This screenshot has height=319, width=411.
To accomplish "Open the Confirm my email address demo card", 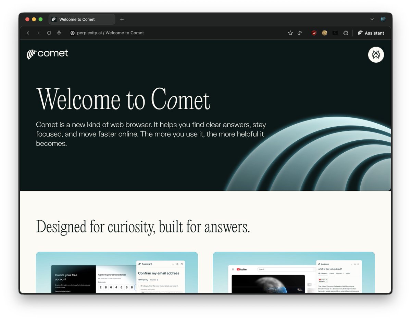I will coord(117,272).
